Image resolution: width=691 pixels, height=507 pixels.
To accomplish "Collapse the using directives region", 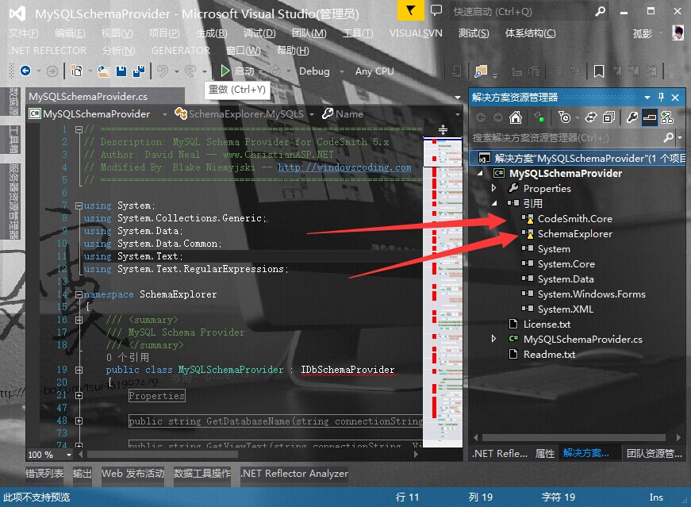I will click(79, 205).
